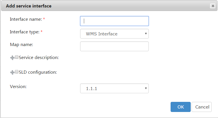Screen dimensions: 218x118
Task: Click the "Service description:" label text
Action: [x=39, y=58]
